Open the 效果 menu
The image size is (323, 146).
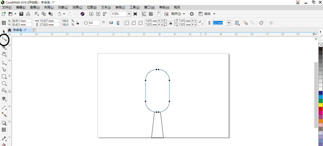(77, 7)
